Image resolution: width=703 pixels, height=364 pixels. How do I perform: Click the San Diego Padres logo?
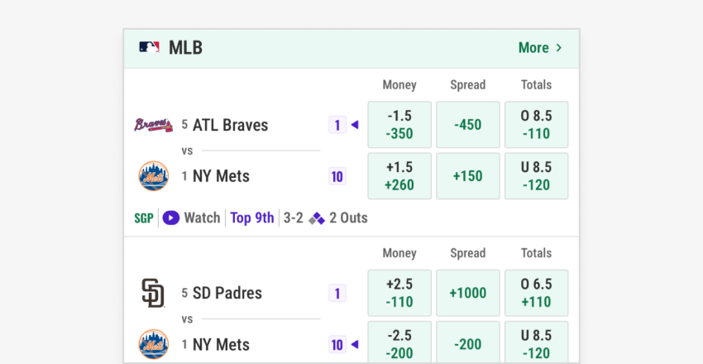pyautogui.click(x=153, y=293)
